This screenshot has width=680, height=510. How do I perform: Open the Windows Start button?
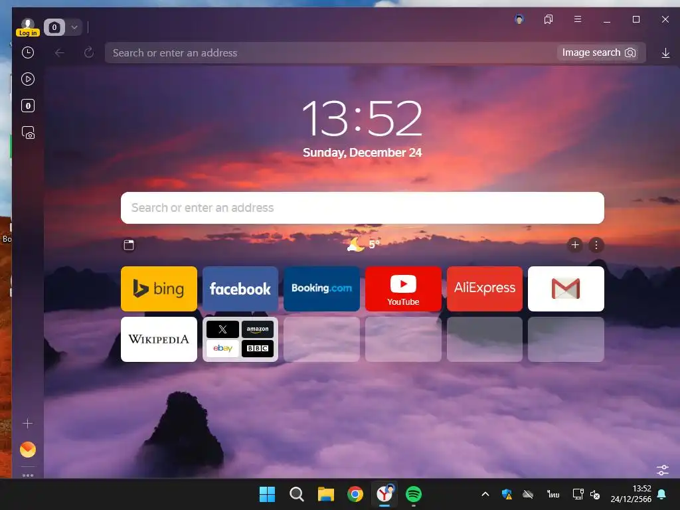(267, 494)
